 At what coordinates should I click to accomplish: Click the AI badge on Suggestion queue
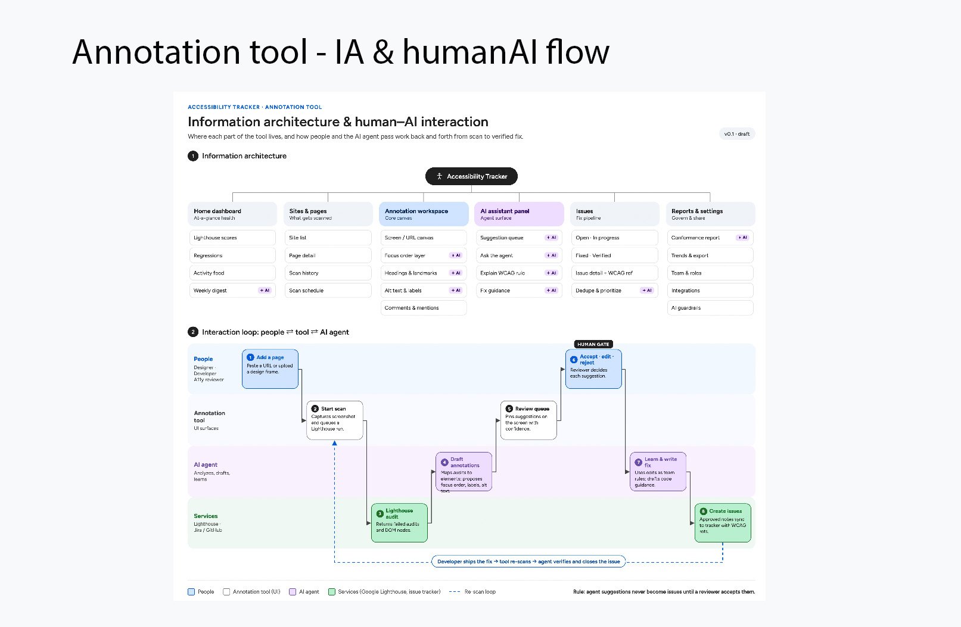click(x=552, y=238)
